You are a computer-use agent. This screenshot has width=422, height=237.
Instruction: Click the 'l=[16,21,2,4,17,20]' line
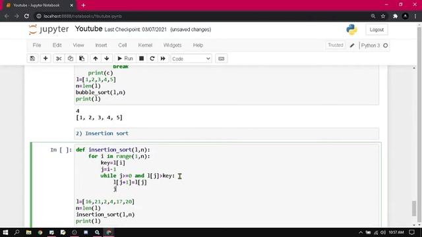pyautogui.click(x=105, y=201)
